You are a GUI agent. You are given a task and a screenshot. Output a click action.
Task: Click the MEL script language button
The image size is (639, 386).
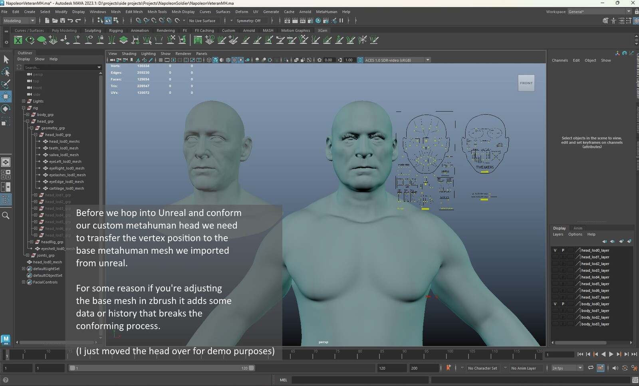[284, 380]
